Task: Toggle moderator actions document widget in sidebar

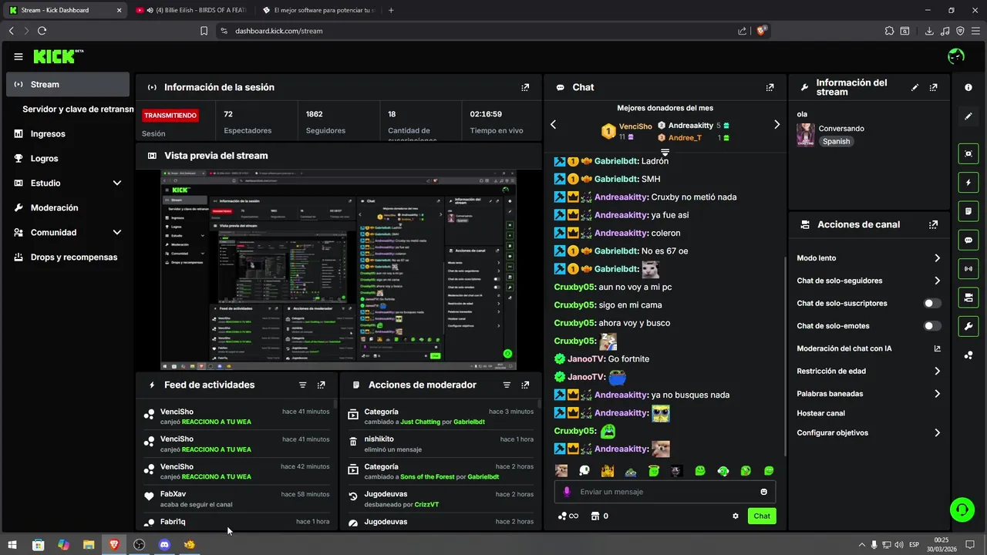Action: pos(968,211)
